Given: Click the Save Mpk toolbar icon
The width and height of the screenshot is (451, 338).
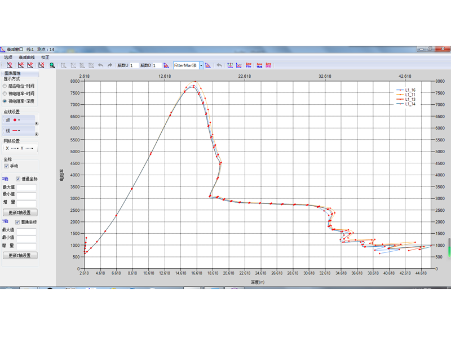Looking at the screenshot, I should [259, 66].
